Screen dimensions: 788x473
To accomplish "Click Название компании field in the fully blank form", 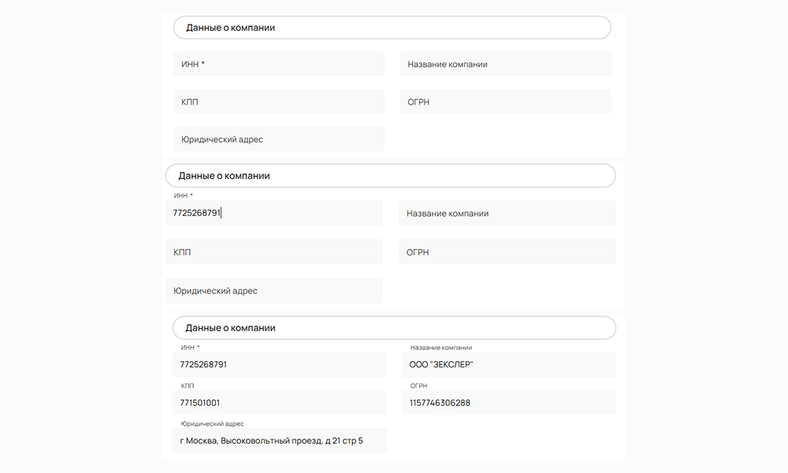I will coord(505,64).
